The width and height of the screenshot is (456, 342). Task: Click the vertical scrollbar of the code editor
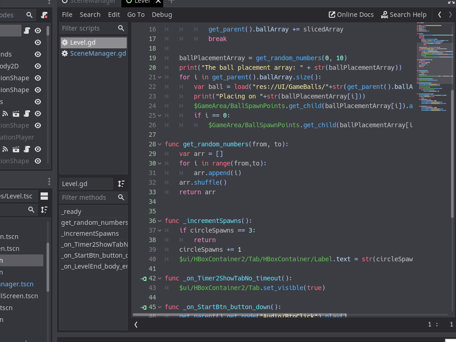click(452, 154)
